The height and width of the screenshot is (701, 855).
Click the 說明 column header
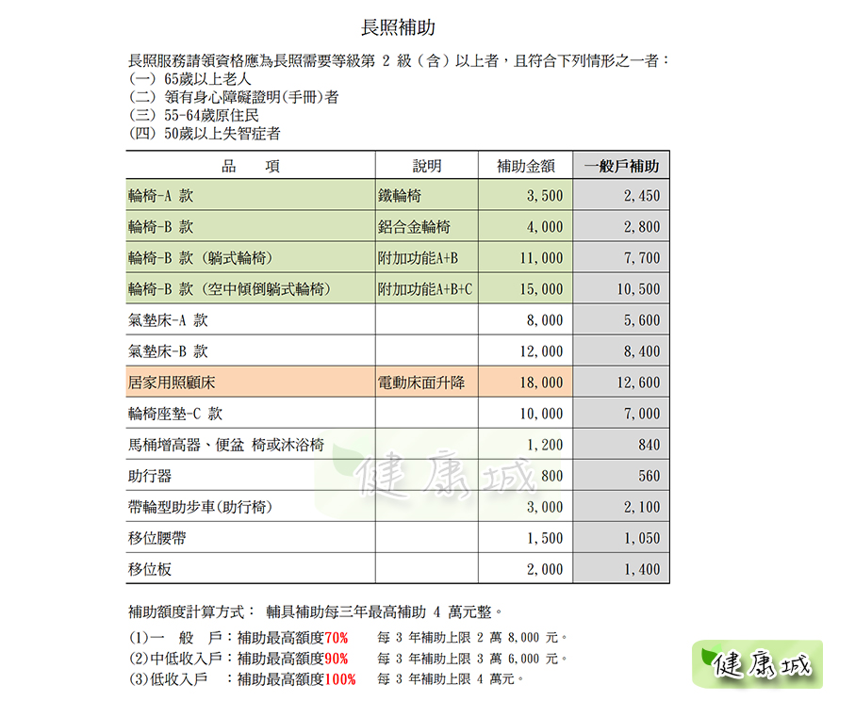pos(426,167)
